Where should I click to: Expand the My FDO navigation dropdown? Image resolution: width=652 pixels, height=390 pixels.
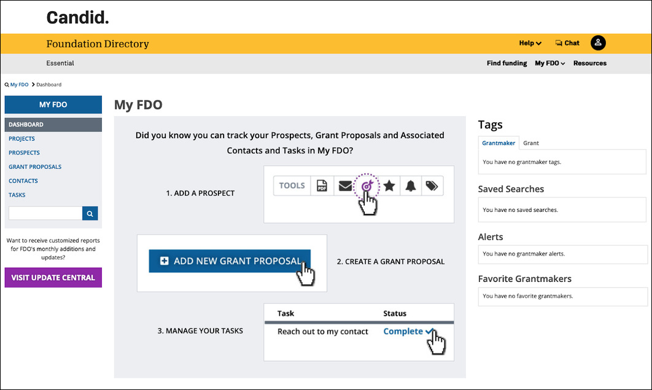coord(549,63)
